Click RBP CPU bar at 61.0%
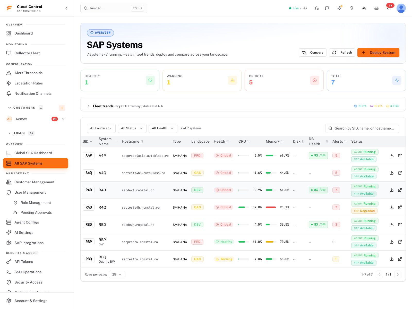The height and width of the screenshot is (309, 412). tap(244, 242)
